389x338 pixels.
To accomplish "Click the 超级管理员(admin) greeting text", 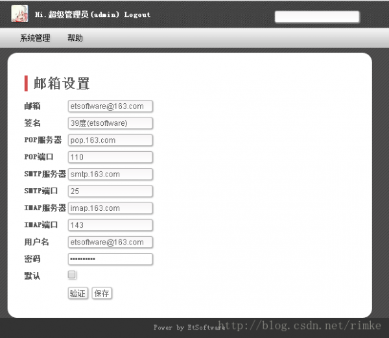I will click(x=84, y=15).
